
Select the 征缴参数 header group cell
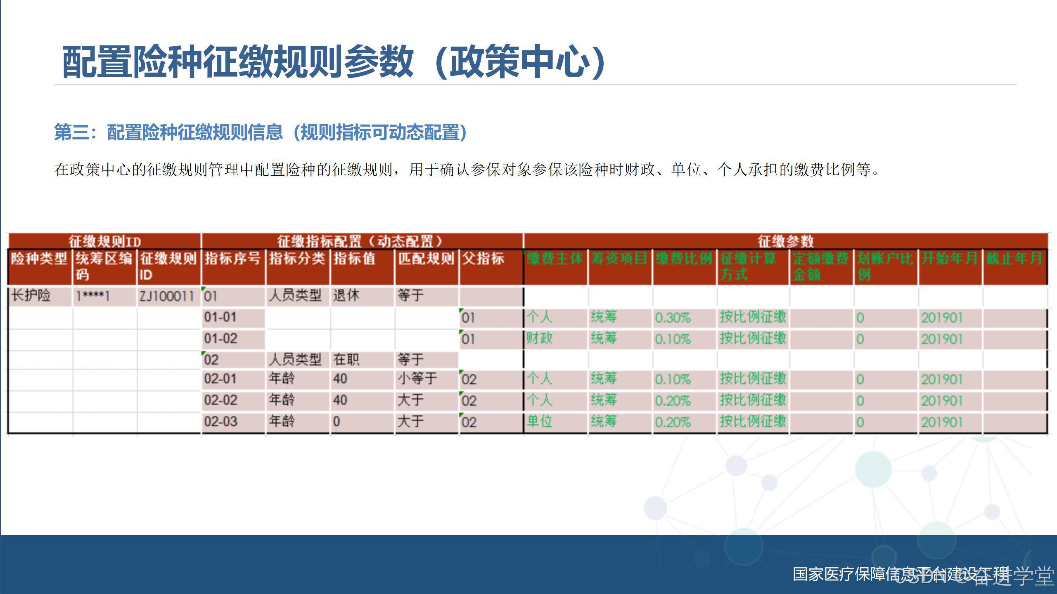pos(785,241)
